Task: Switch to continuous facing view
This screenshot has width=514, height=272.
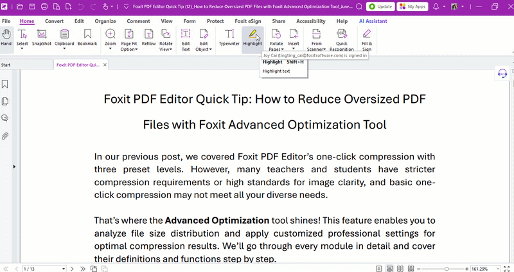Action: (x=411, y=269)
